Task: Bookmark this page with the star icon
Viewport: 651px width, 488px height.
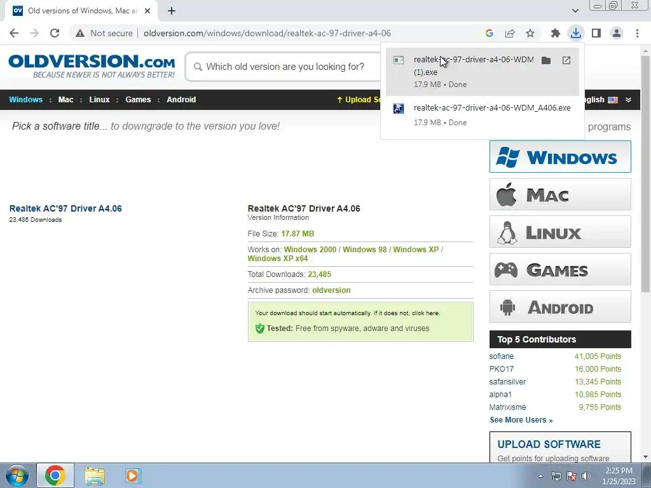Action: 530,33
